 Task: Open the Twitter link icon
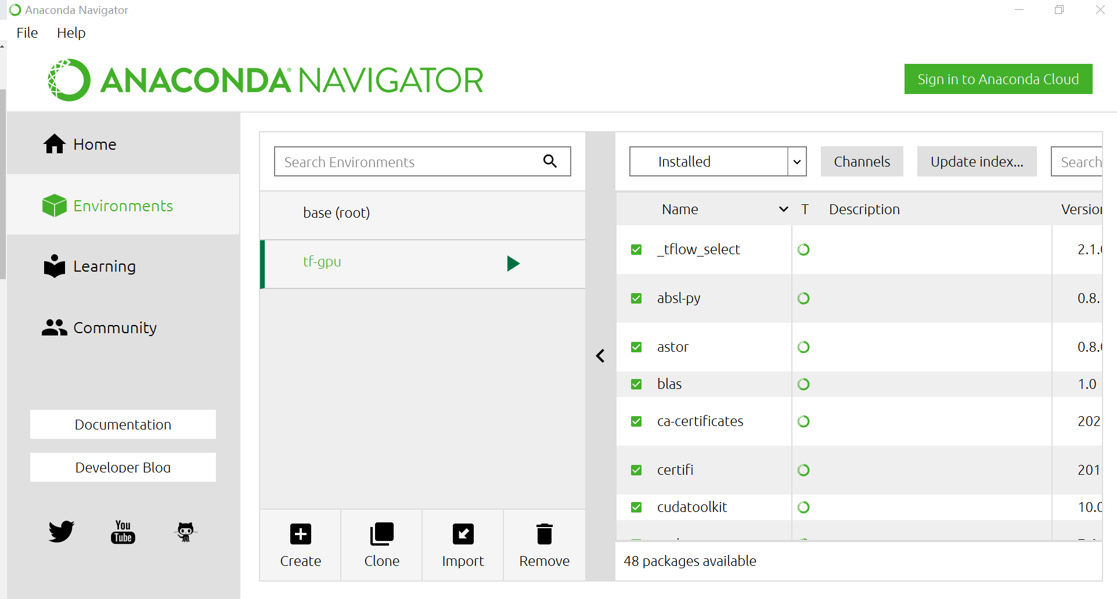(61, 531)
